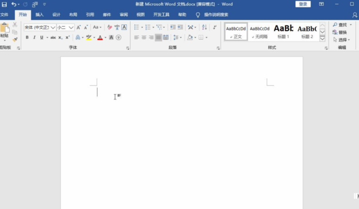Click the Align Left icon

click(x=137, y=38)
